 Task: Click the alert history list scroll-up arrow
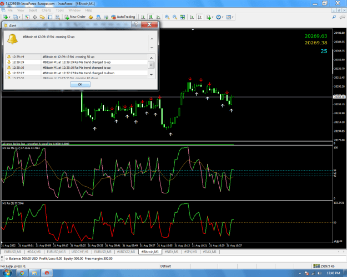click(152, 58)
